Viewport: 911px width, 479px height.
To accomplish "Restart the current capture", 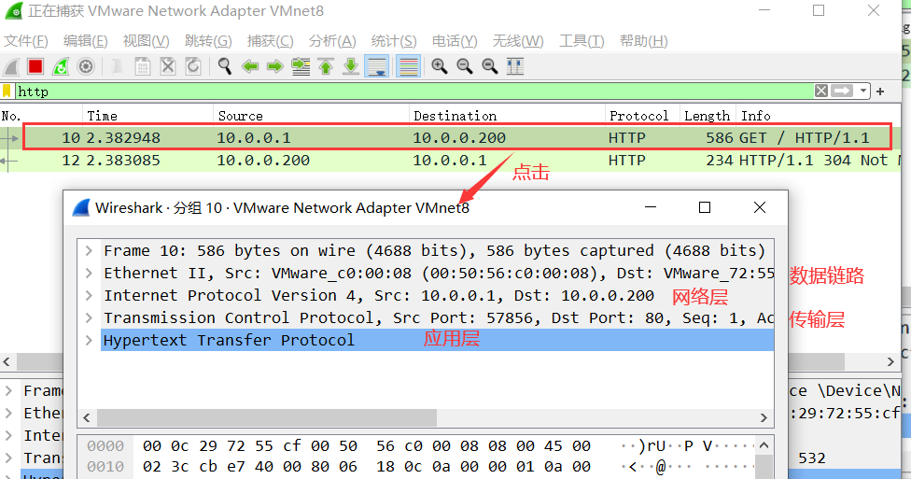I will 61,67.
